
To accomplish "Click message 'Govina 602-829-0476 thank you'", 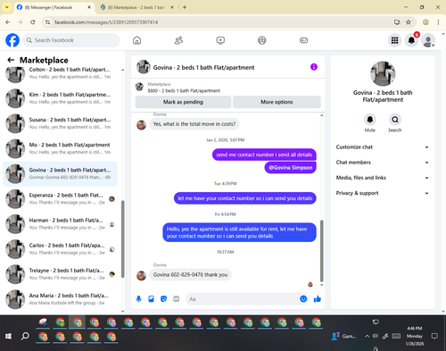I will click(190, 274).
